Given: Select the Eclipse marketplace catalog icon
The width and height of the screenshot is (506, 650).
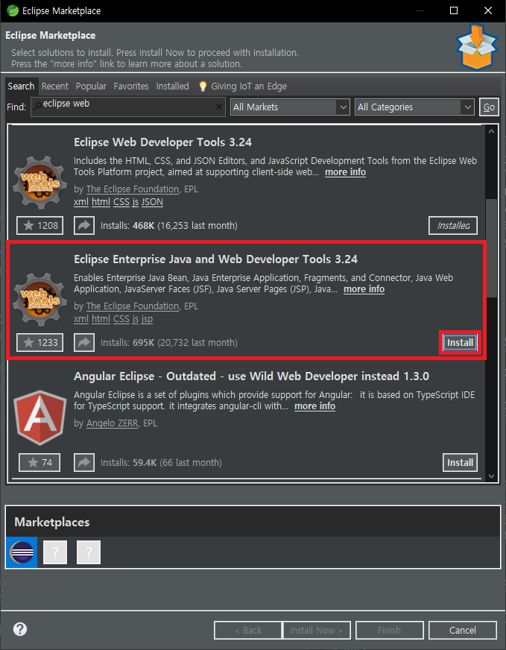Looking at the screenshot, I should [22, 552].
